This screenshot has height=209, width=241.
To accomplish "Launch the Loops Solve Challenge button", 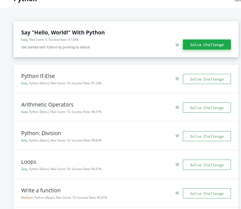I will pos(207,165).
